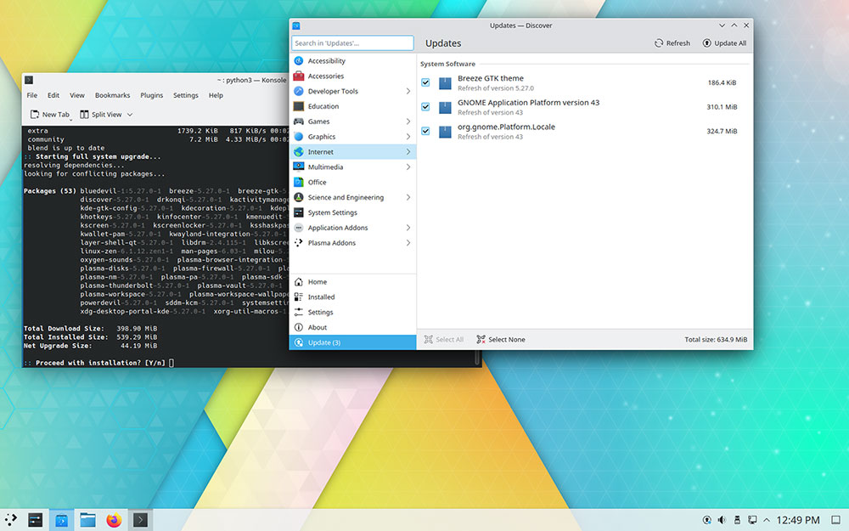849x531 pixels.
Task: Click the Search in 'Updates' field
Action: coord(352,43)
